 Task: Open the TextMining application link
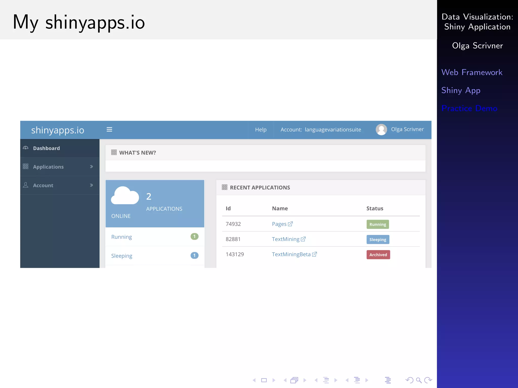286,239
